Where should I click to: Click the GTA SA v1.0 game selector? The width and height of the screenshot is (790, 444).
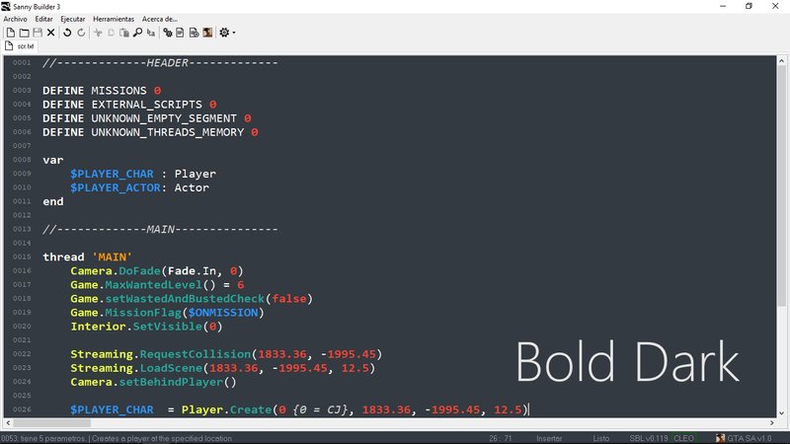750,437
